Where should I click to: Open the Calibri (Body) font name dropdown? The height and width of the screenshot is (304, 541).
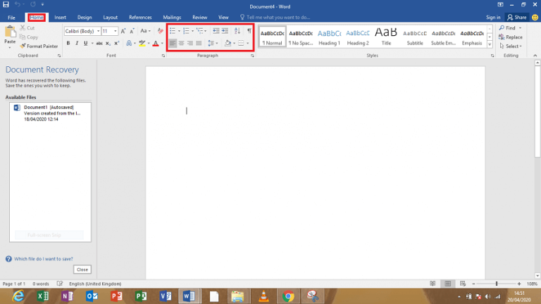[99, 31]
